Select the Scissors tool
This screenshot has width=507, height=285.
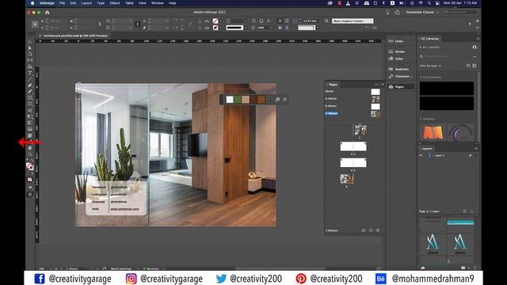point(30,111)
